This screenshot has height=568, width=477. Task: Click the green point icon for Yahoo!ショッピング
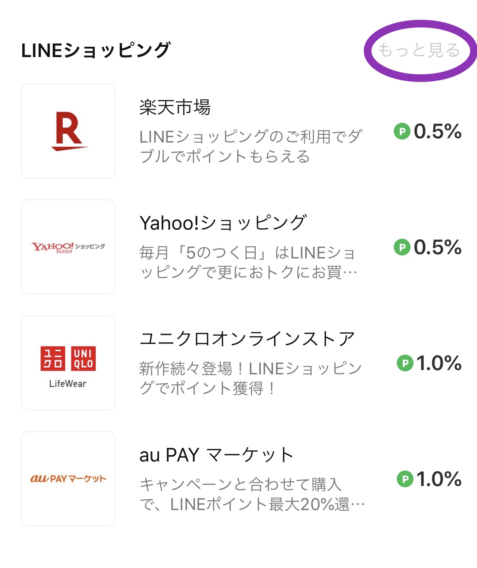[x=402, y=247]
